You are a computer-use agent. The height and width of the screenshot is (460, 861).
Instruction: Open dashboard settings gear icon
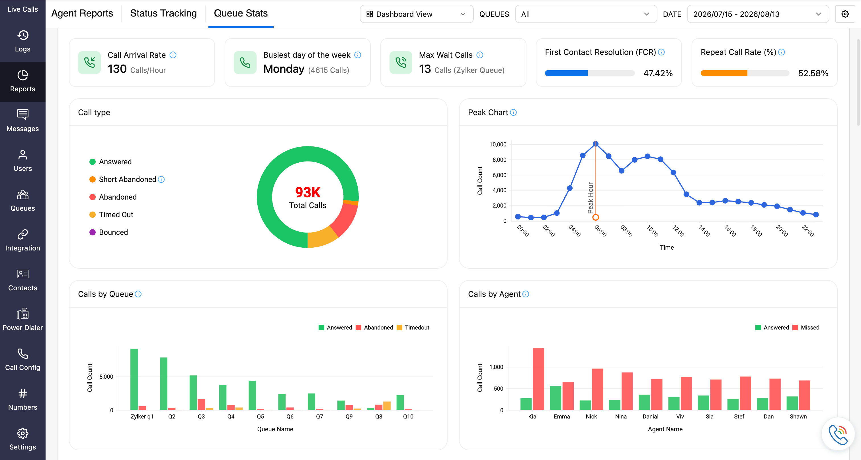(x=845, y=14)
